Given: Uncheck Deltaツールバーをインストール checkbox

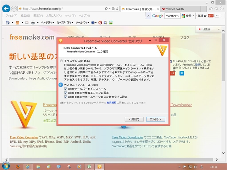Looking at the screenshot, I should pos(66,89).
